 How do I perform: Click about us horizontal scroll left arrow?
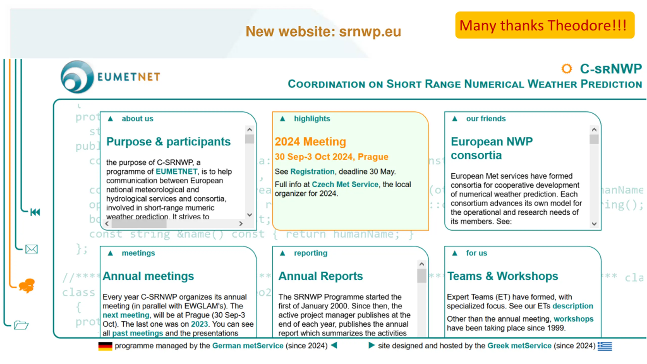pyautogui.click(x=107, y=223)
